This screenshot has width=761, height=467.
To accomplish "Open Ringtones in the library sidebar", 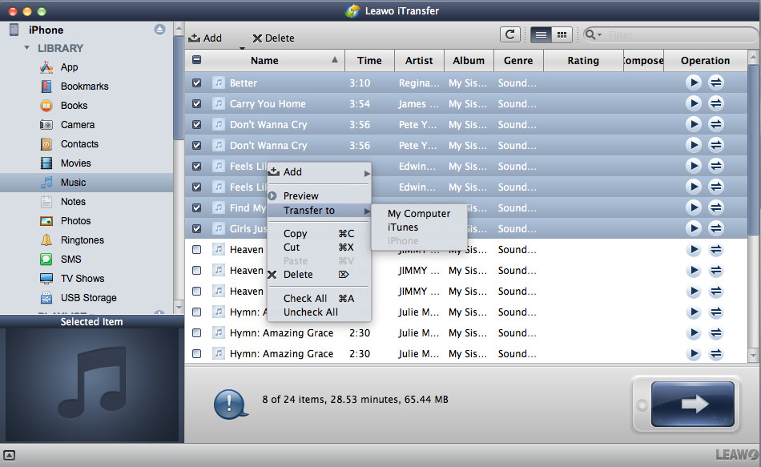I will click(x=82, y=240).
